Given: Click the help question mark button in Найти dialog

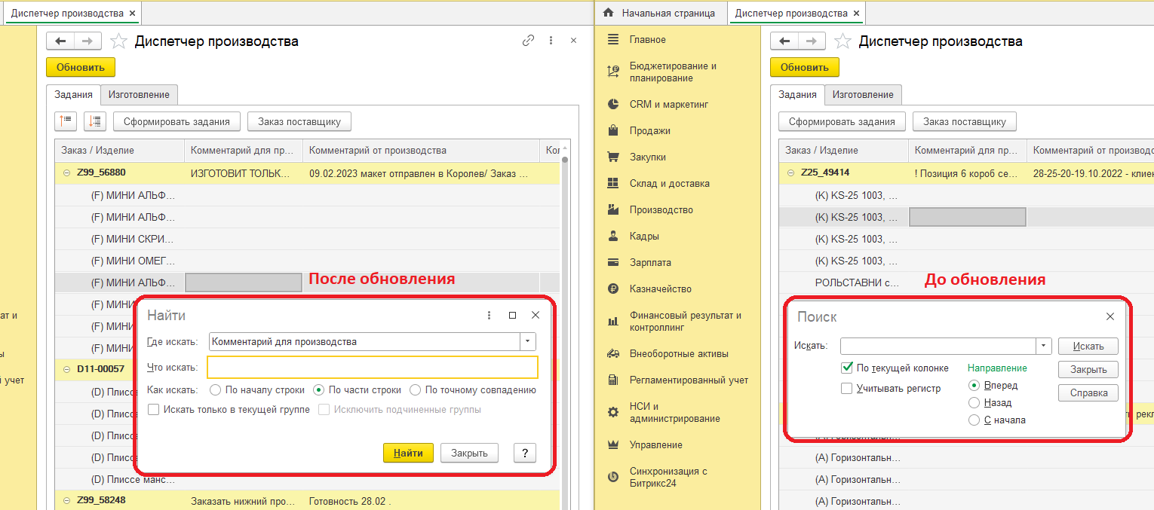Looking at the screenshot, I should click(x=524, y=453).
